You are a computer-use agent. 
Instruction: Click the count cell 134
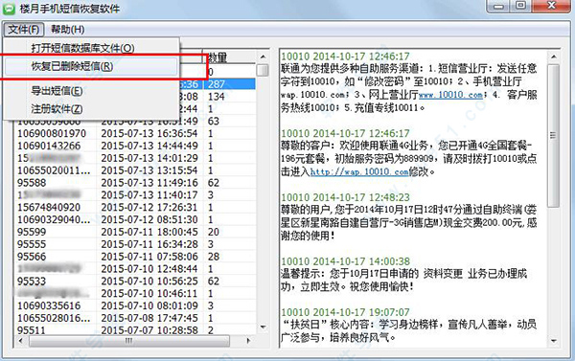217,97
